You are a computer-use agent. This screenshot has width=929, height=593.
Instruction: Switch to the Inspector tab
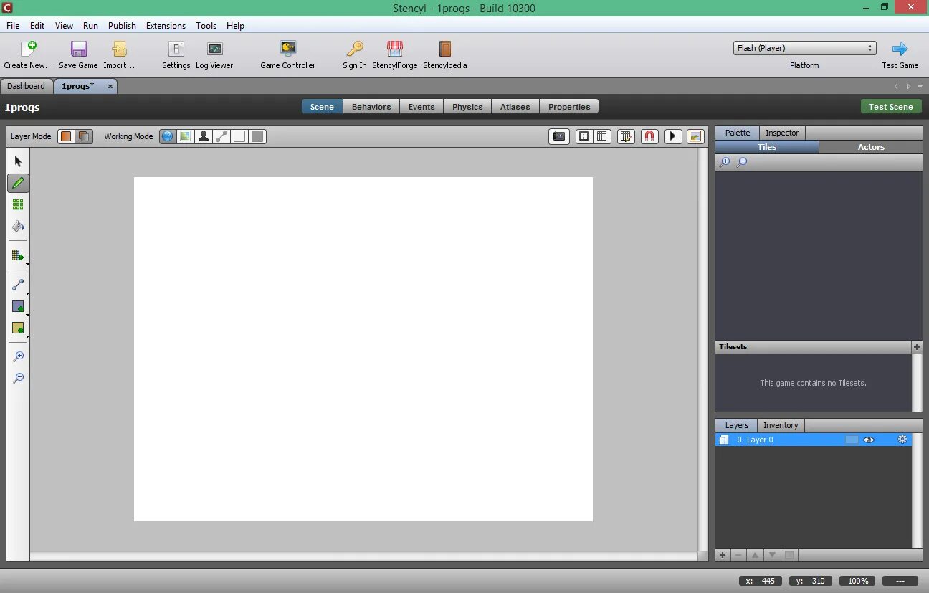pyautogui.click(x=781, y=133)
